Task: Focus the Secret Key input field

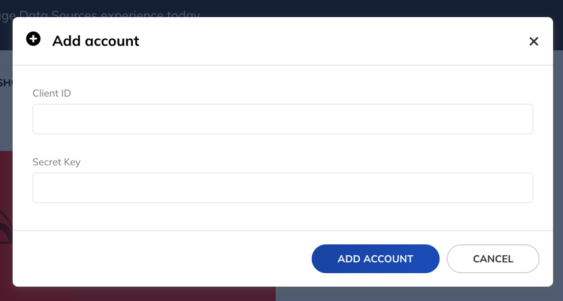Action: coord(282,188)
